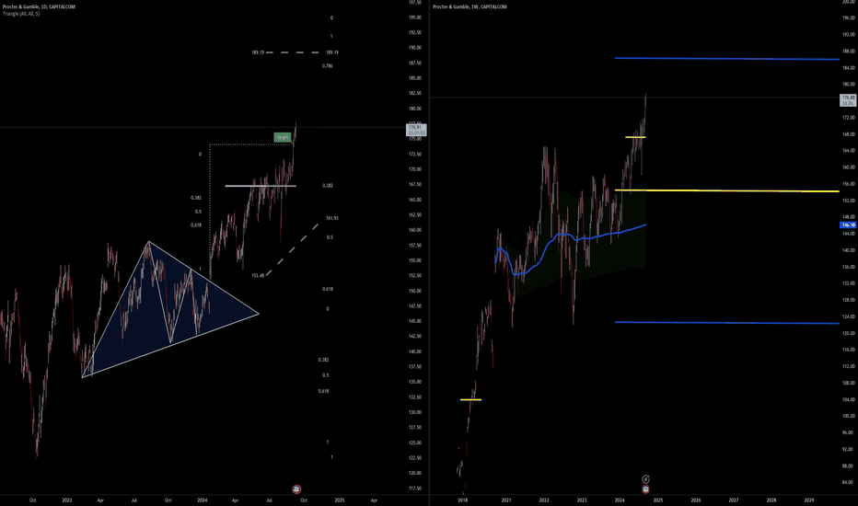Click the 176.88 current price label on the weekly axis
Image resolution: width=858 pixels, height=506 pixels.
(x=848, y=100)
